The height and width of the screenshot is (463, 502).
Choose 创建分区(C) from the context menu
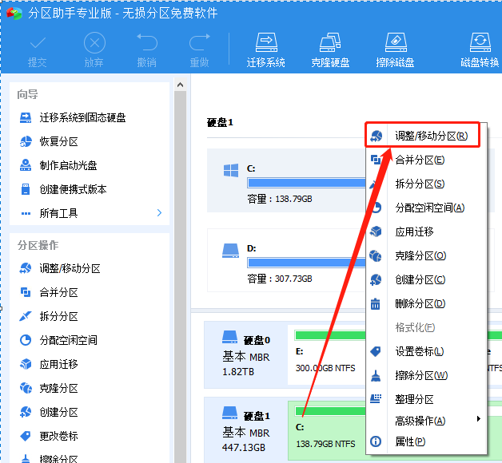click(426, 279)
